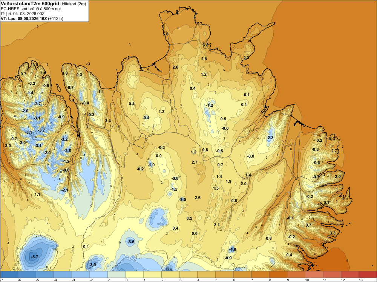This screenshot has height=282, width=377.
Task: Click the legend swatch between 12 and 13
Action: click(350, 274)
